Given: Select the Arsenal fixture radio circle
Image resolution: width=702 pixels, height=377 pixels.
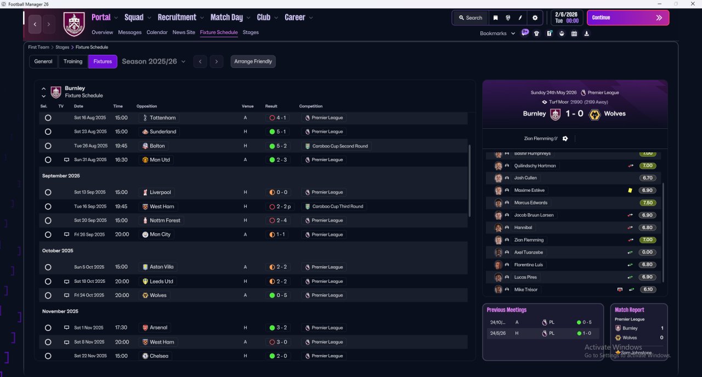Looking at the screenshot, I should 48,328.
